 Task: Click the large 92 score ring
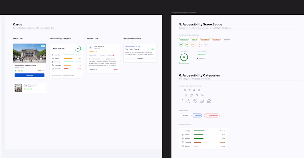click(184, 57)
